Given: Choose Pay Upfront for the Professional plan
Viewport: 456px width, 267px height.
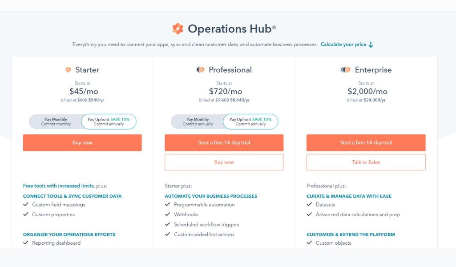Looking at the screenshot, I should pos(250,121).
